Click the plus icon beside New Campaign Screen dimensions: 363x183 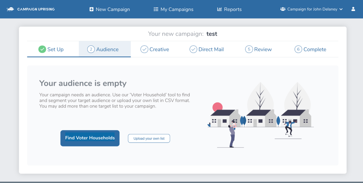[x=92, y=9]
